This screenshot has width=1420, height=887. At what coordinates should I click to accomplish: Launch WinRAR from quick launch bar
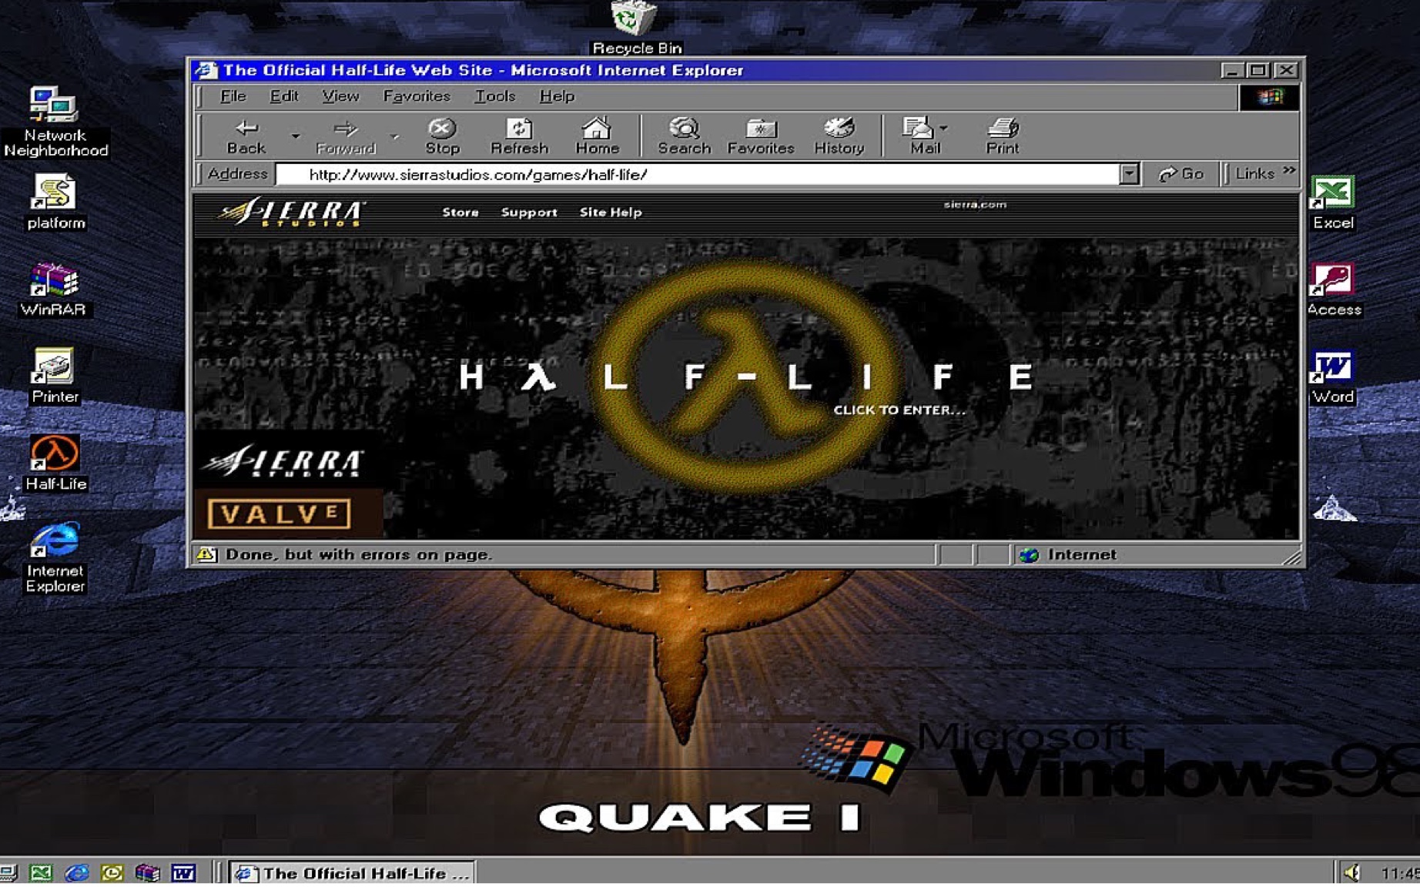(147, 872)
